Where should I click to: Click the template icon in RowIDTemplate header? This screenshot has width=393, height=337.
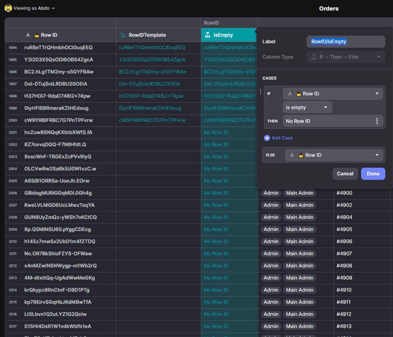(x=123, y=35)
